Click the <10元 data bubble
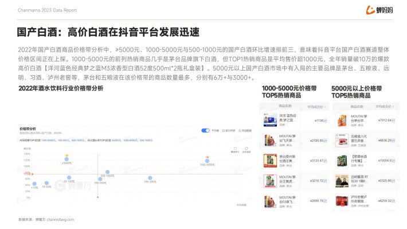 point(34,184)
